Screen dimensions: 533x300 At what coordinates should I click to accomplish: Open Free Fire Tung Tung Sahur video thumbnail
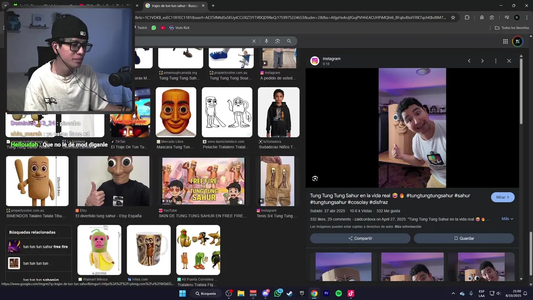(203, 181)
